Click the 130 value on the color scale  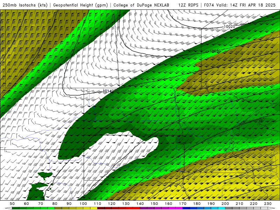126,204
